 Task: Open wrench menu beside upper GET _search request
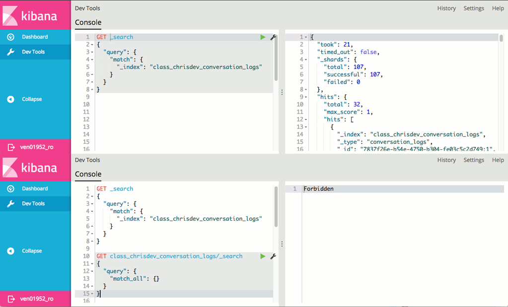point(273,37)
